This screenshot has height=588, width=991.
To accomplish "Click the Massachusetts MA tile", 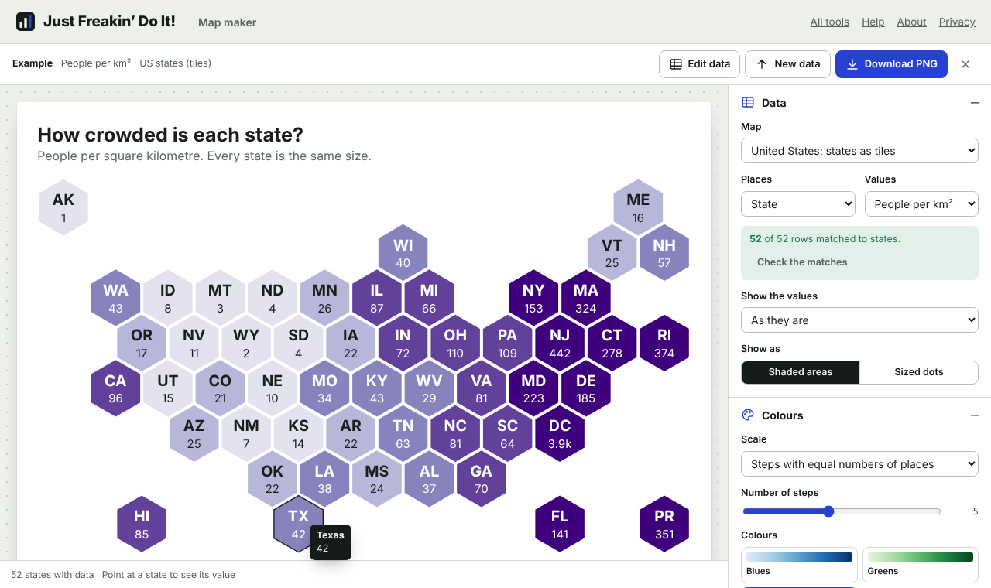I will [586, 298].
